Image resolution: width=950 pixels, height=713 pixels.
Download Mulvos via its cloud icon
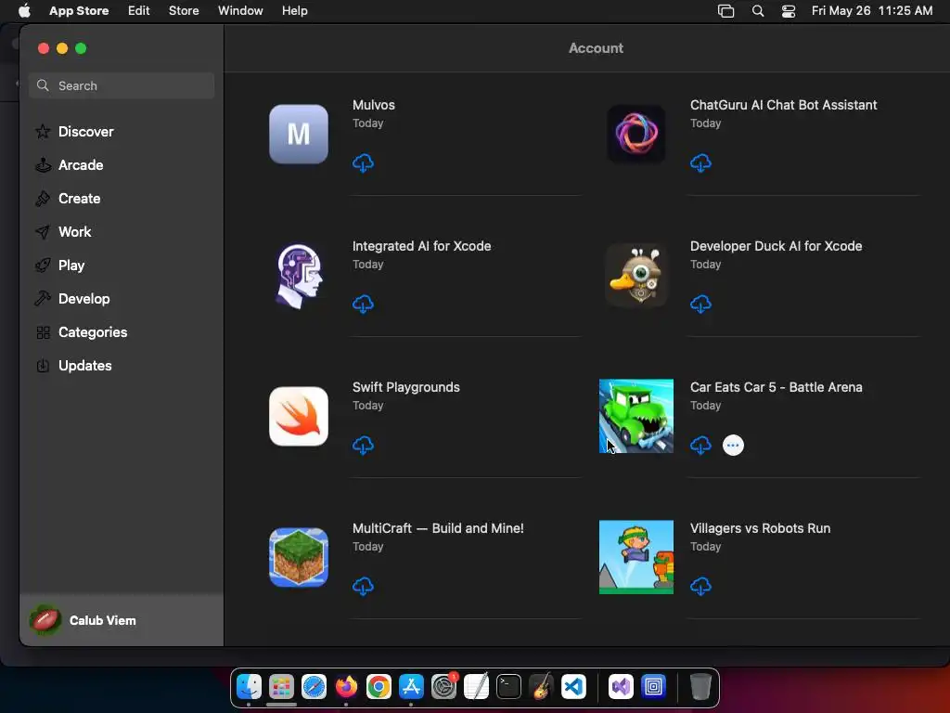coord(363,163)
